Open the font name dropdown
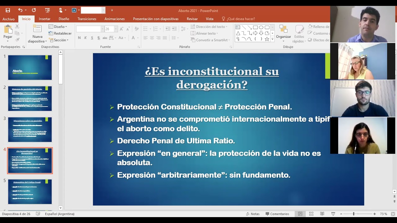The height and width of the screenshot is (223, 397). [x=102, y=29]
